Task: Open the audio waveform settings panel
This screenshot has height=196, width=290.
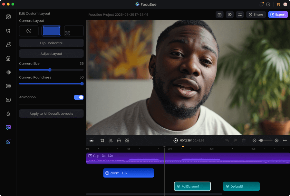Action: point(8,72)
